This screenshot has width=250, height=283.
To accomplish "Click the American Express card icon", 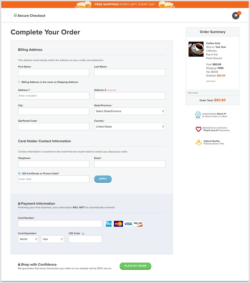I will point(108,224).
